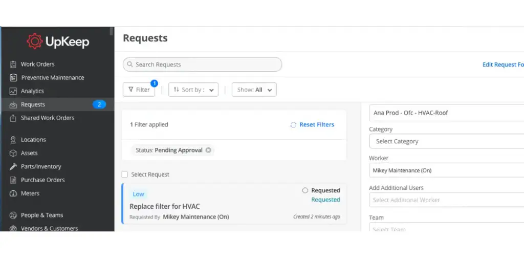
Task: Open Parts/Inventory wrench icon
Action: point(13,166)
